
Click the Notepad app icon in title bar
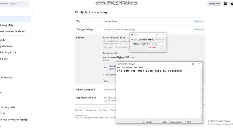[x=118, y=64]
